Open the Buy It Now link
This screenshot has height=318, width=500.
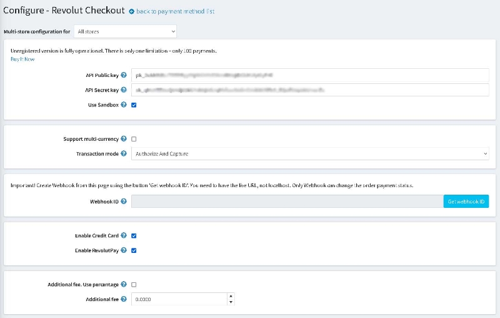[x=22, y=59]
